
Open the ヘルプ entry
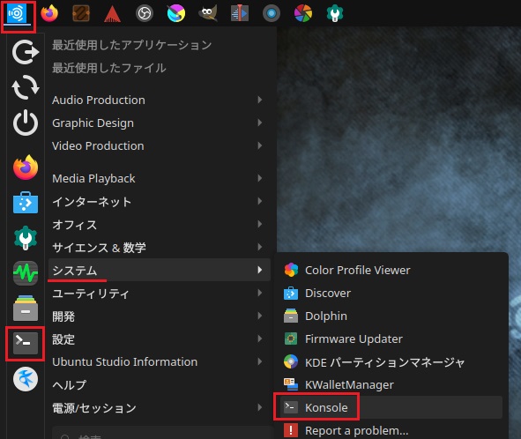click(x=160, y=385)
